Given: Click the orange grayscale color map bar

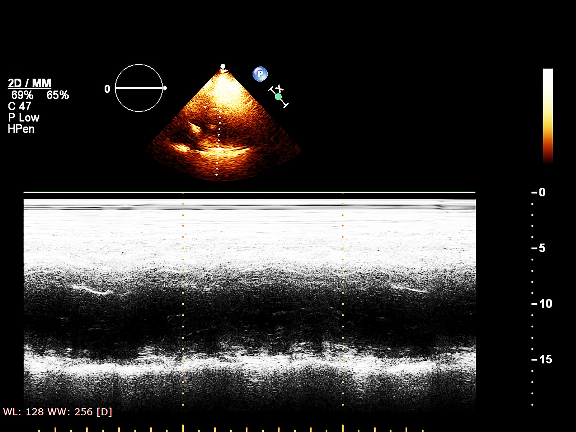Looking at the screenshot, I should [x=548, y=116].
